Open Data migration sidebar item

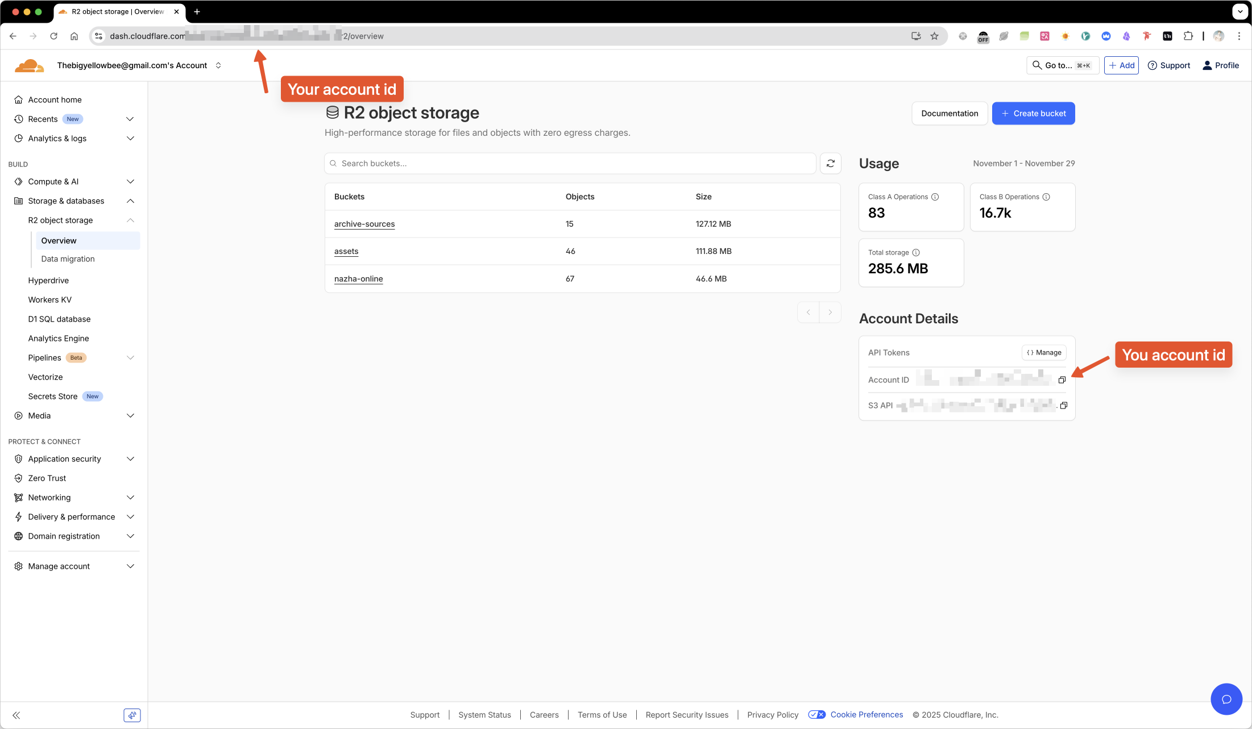[68, 259]
